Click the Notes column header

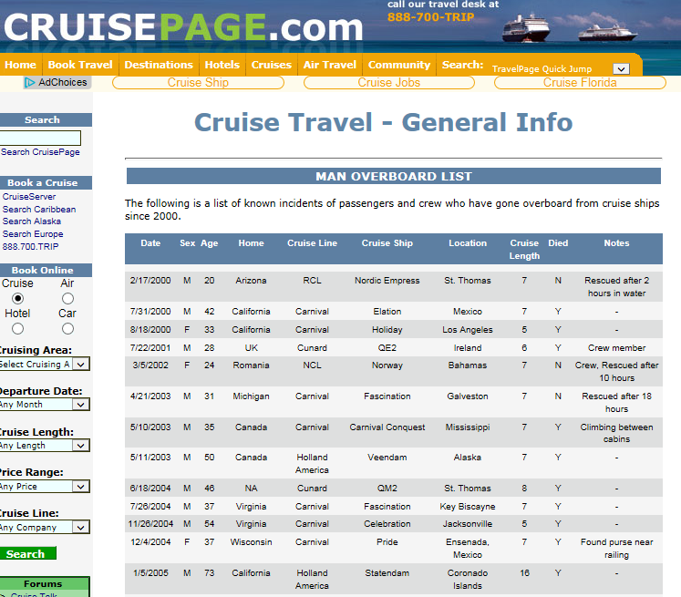tap(616, 243)
